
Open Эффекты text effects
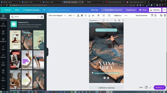(118, 16)
